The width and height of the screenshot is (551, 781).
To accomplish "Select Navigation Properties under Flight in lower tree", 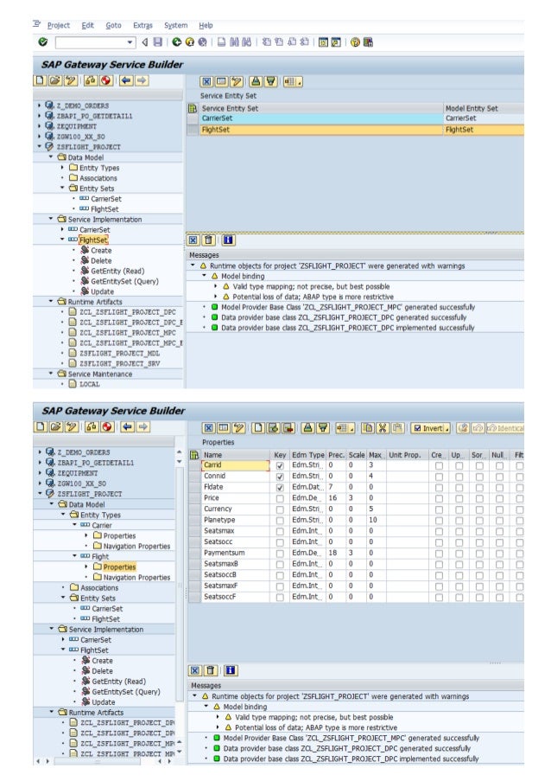I will tap(136, 577).
